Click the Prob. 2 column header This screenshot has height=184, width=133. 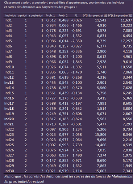(63, 16)
